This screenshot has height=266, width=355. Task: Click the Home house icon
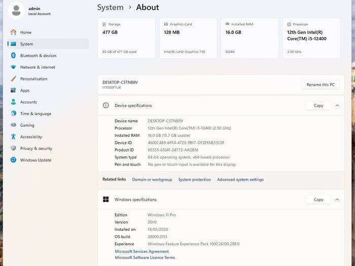click(13, 32)
